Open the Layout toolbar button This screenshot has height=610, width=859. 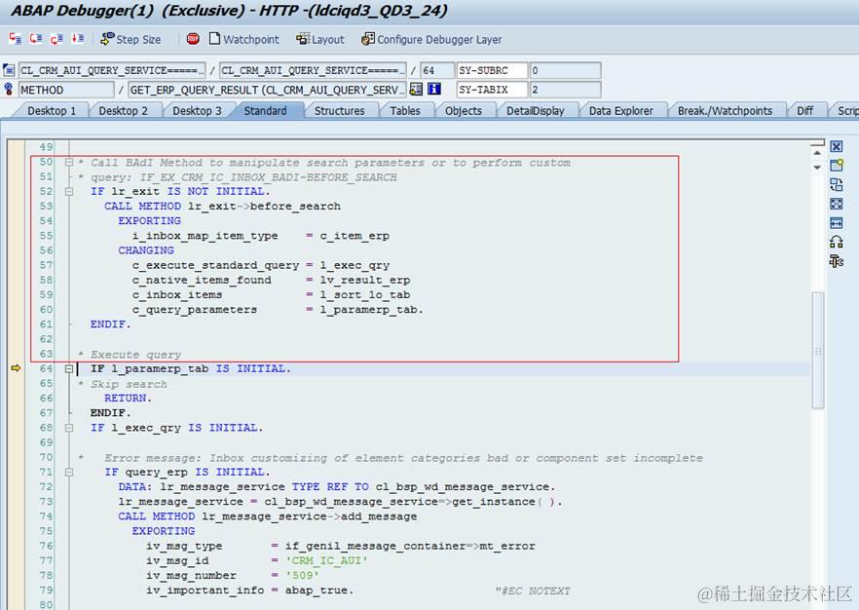point(320,39)
